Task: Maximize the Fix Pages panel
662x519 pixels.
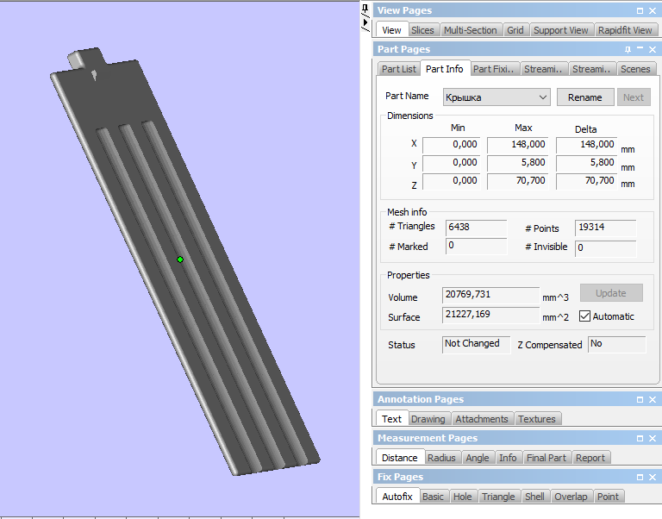Action: coord(640,477)
